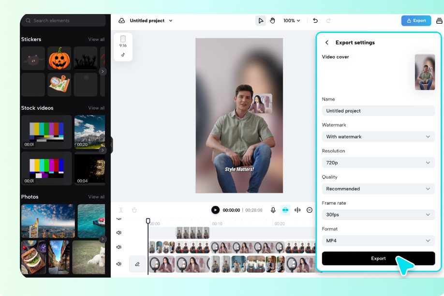Click the pencil edit cover icon on bottom track
The image size is (444, 296).
click(137, 264)
